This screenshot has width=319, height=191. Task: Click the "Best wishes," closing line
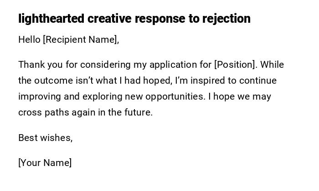click(x=45, y=138)
